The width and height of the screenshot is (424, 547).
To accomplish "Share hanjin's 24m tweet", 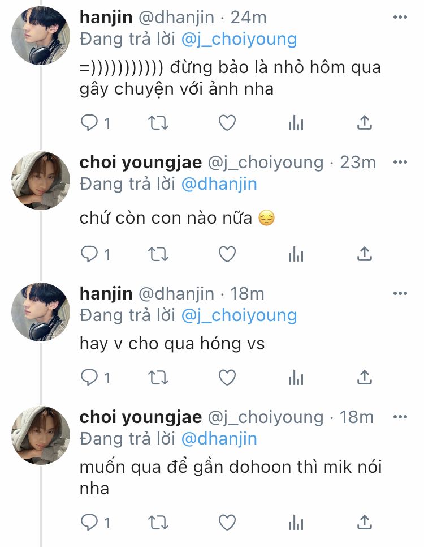I will tap(365, 123).
